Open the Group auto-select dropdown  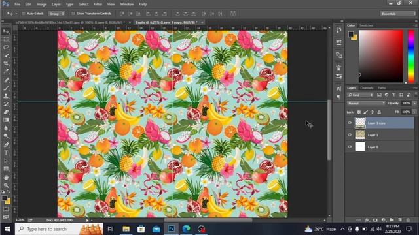point(56,14)
